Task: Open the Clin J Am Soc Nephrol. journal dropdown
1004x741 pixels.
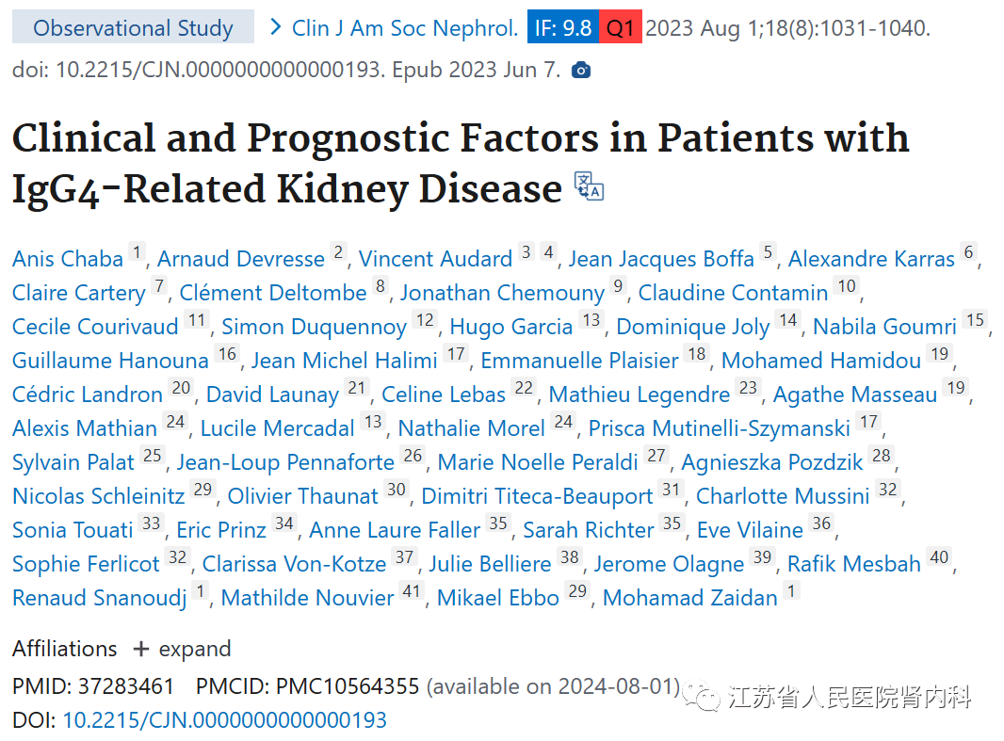Action: pos(405,27)
